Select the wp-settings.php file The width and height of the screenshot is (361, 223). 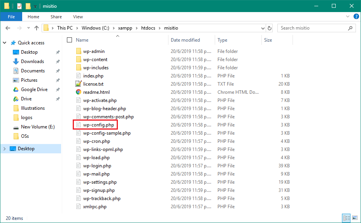100,182
